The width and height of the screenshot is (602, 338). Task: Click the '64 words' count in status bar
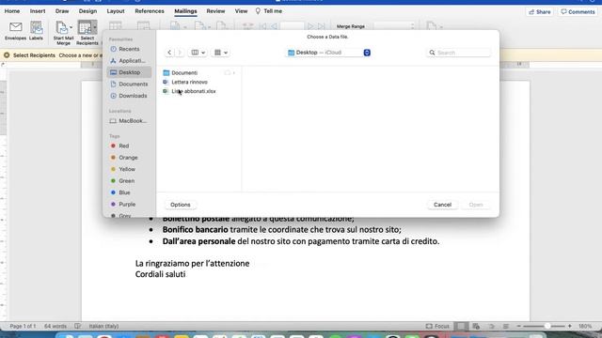pos(55,326)
